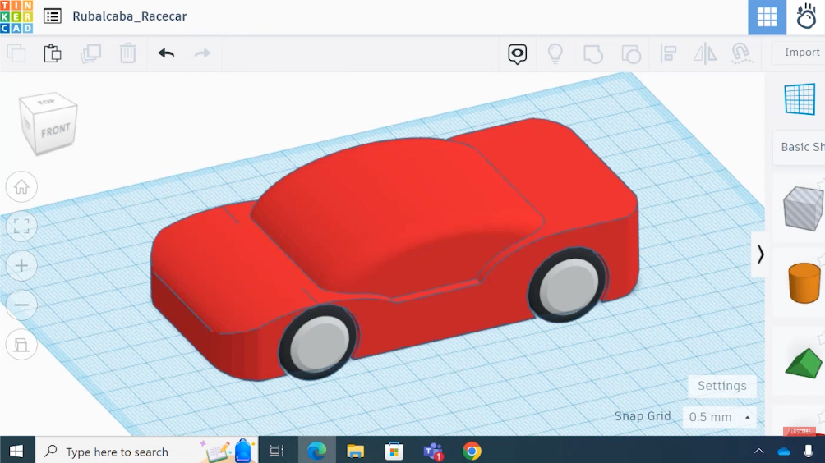The height and width of the screenshot is (463, 825).
Task: Click the Align tool icon
Action: tap(668, 53)
